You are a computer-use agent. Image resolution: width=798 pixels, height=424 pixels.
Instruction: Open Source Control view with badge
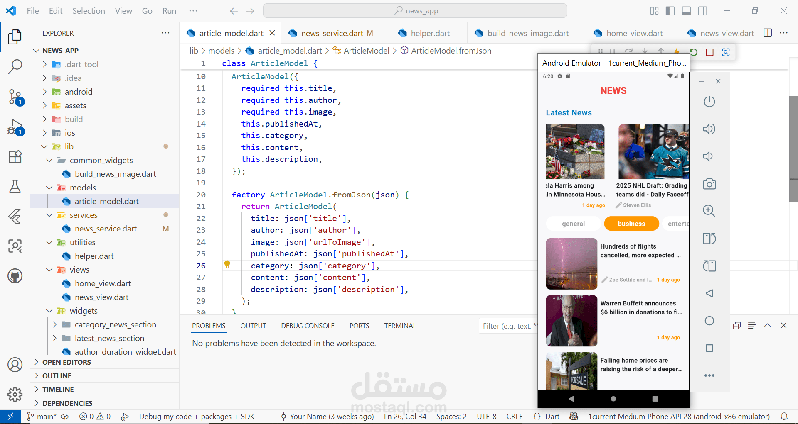point(15,97)
